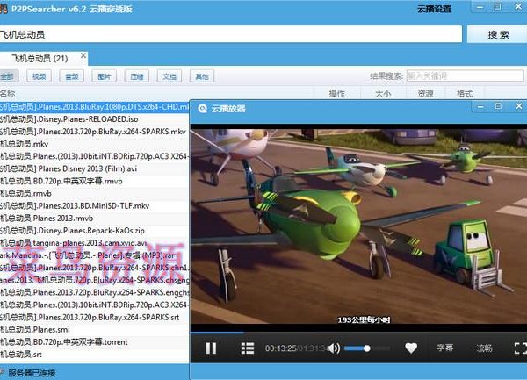Select Planes.2013.BluRay.1080p.DTS.x264-CHD result
Screen dimensions: 527x380
coord(95,107)
